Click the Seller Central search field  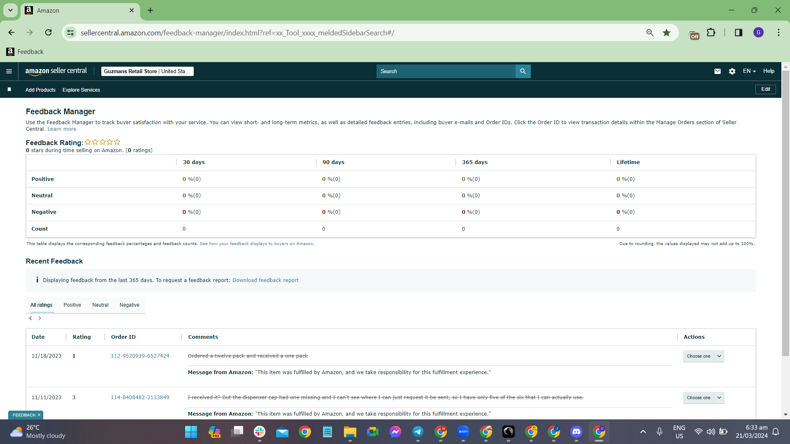[446, 71]
